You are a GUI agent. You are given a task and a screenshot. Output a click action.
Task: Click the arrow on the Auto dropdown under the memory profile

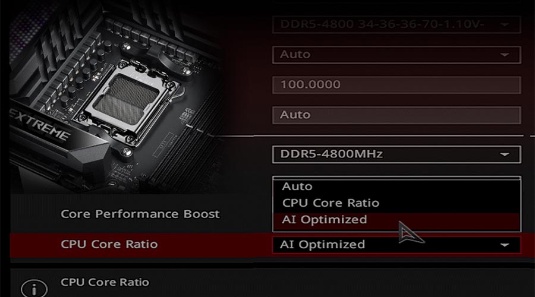point(505,55)
